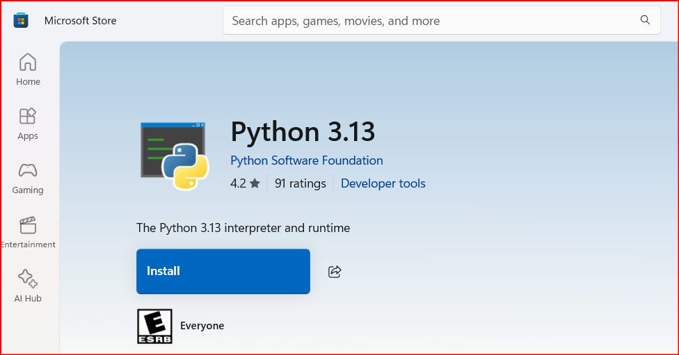Select the Python 3.13 title text
Image resolution: width=679 pixels, height=355 pixels.
(x=303, y=132)
